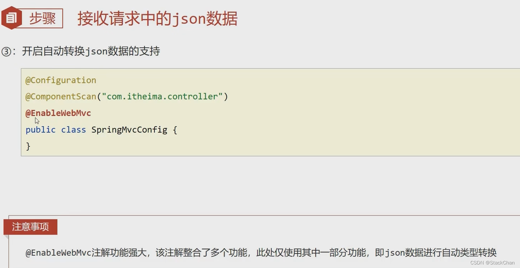Open the CSDN @StackChan watermark link
Screen dimensions: 520x268
492,263
